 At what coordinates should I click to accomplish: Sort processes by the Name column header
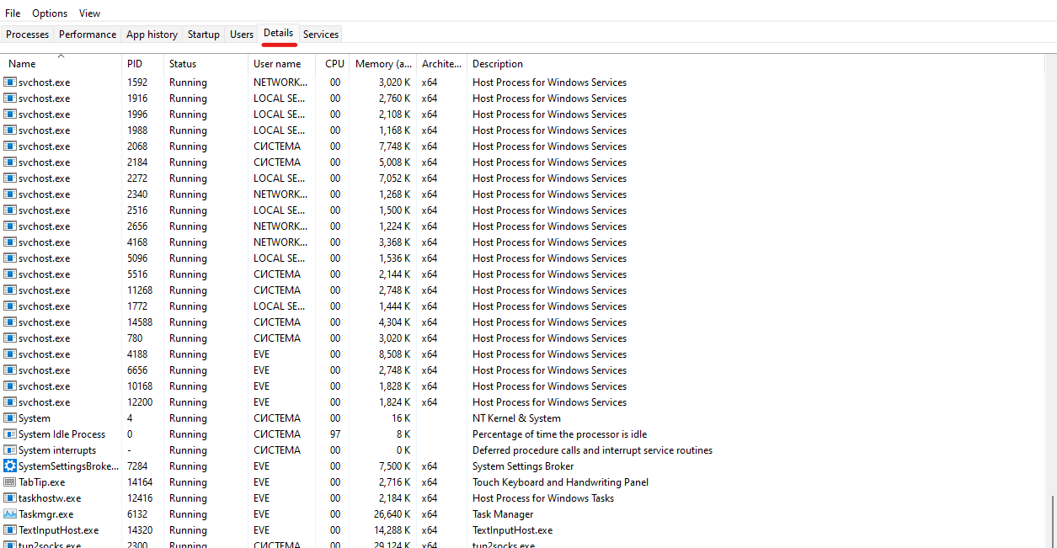point(22,64)
